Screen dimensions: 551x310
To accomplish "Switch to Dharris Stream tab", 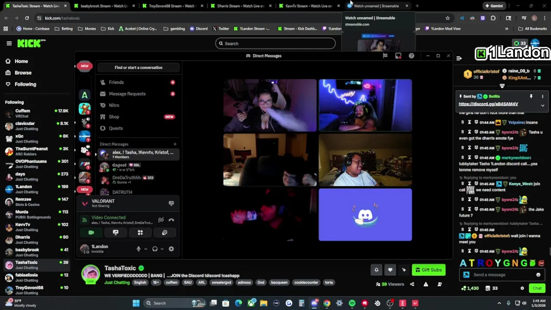I will (240, 6).
